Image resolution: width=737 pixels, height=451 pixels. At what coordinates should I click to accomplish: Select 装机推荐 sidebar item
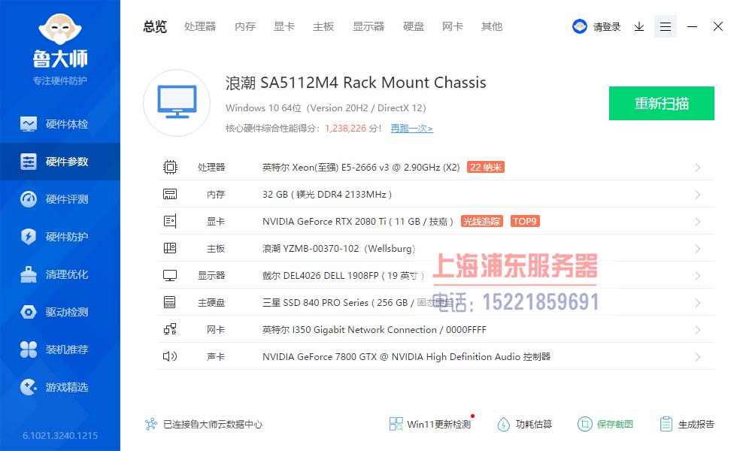[59, 350]
